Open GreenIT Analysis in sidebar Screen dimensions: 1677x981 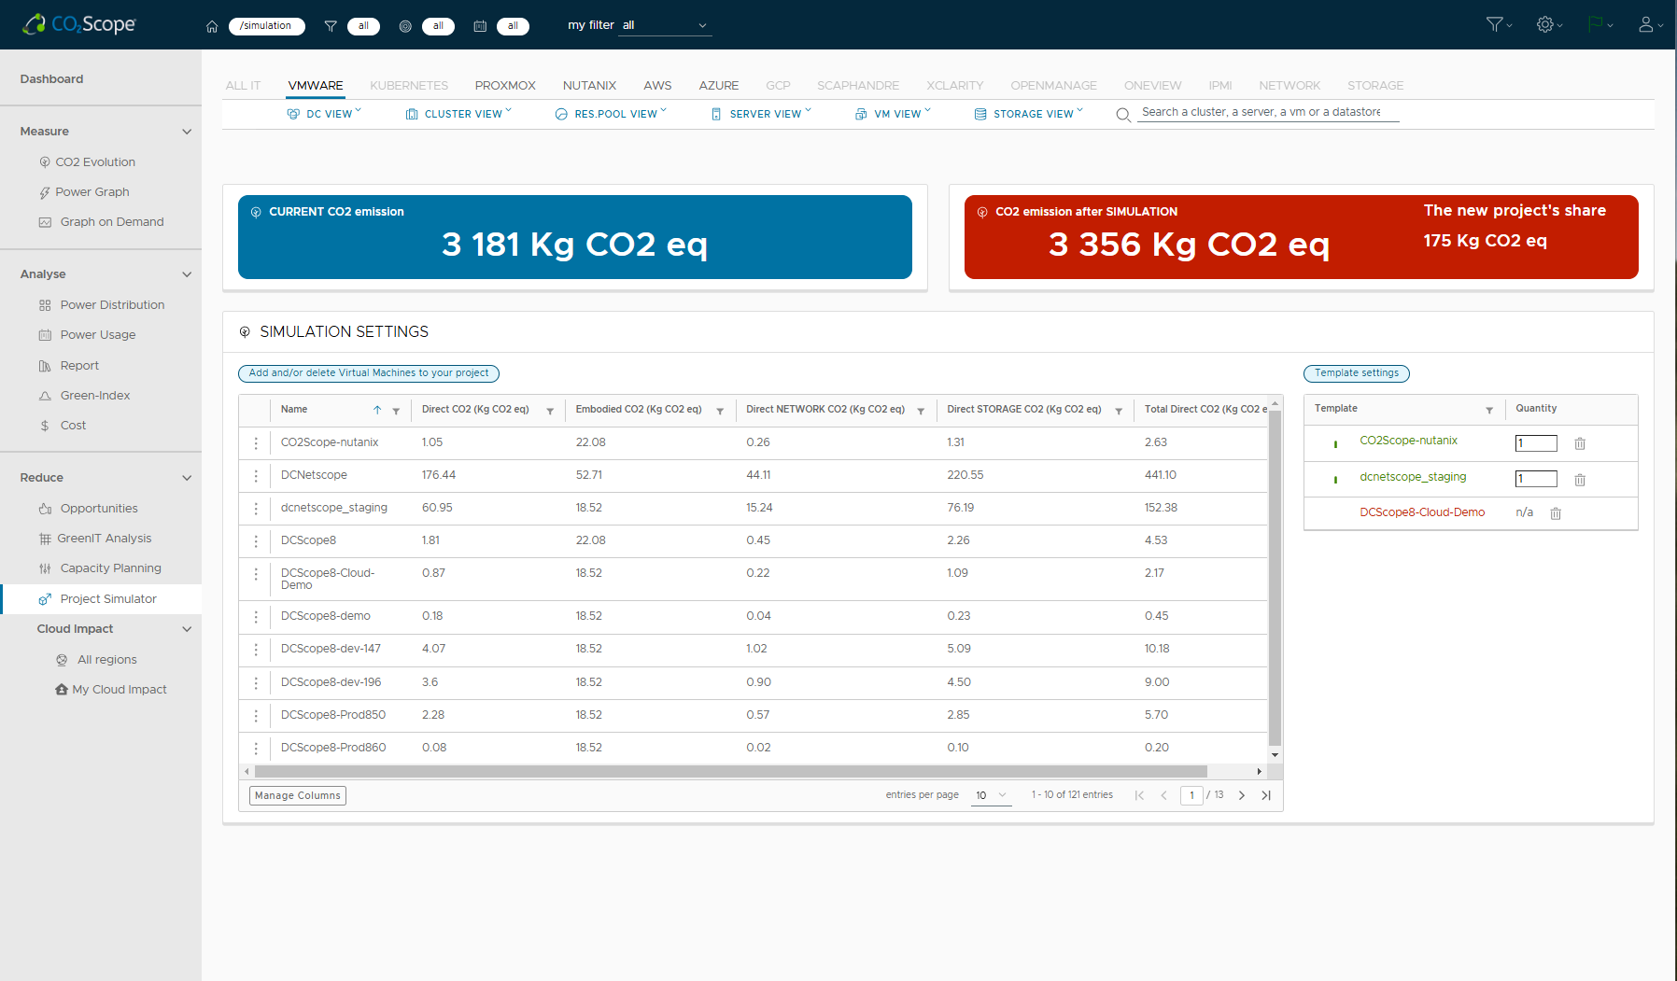coord(104,539)
